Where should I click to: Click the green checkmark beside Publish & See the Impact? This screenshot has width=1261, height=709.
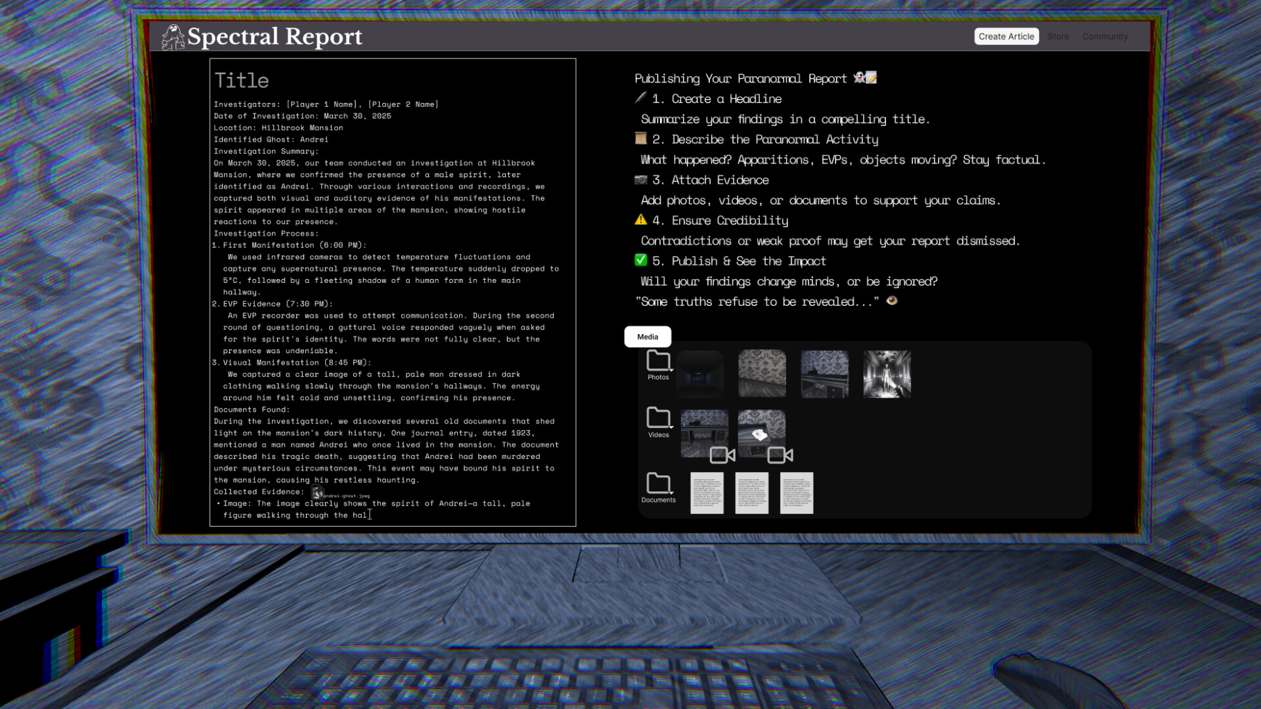(640, 261)
